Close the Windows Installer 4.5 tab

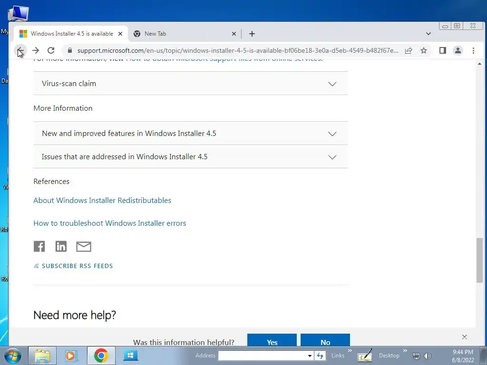pos(120,34)
